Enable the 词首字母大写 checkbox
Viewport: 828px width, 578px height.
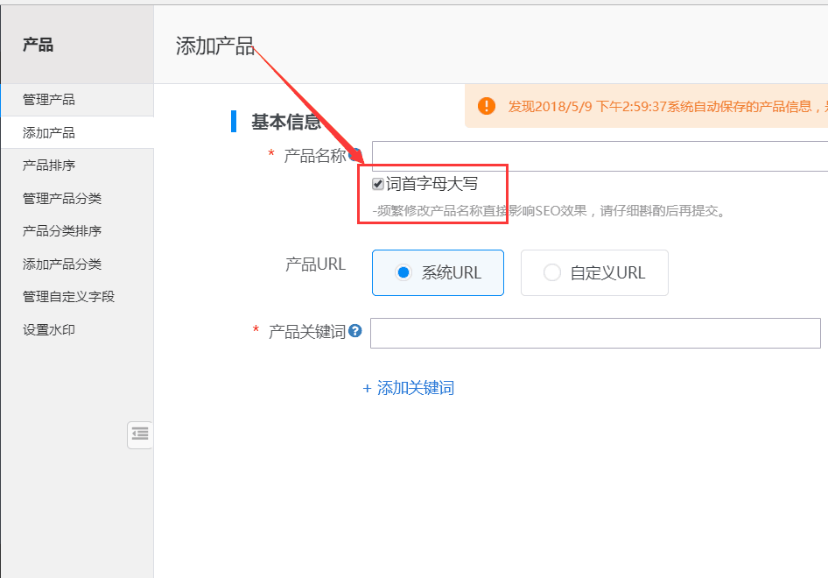pyautogui.click(x=378, y=183)
